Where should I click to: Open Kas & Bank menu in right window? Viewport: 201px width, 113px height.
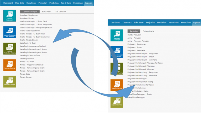(174, 23)
